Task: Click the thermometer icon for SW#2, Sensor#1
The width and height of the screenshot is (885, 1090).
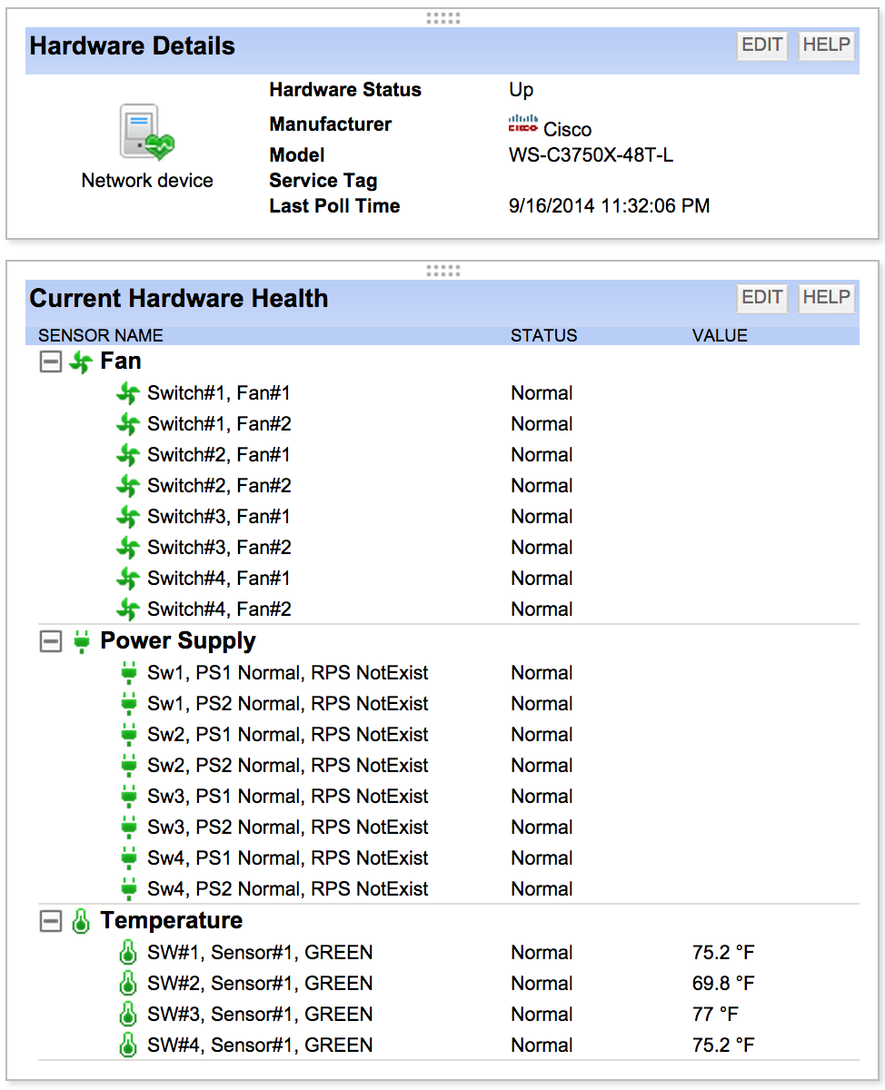Action: pos(128,983)
